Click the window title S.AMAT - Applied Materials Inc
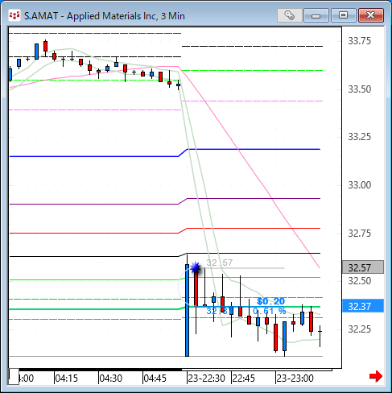The height and width of the screenshot is (393, 392). click(x=105, y=16)
